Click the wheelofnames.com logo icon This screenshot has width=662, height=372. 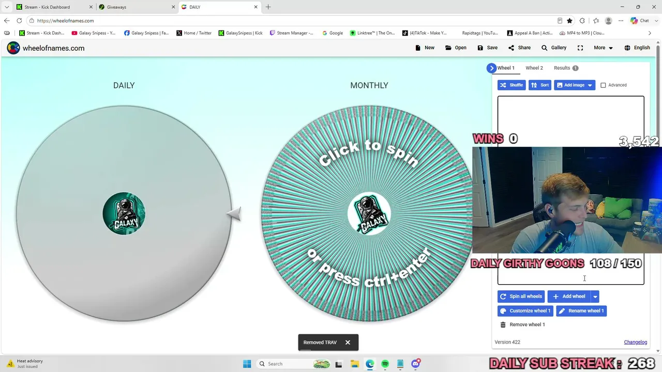pos(13,48)
